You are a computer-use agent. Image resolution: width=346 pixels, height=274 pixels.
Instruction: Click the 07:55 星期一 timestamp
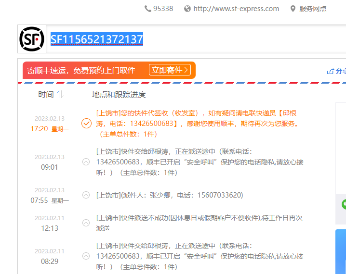click(50, 200)
